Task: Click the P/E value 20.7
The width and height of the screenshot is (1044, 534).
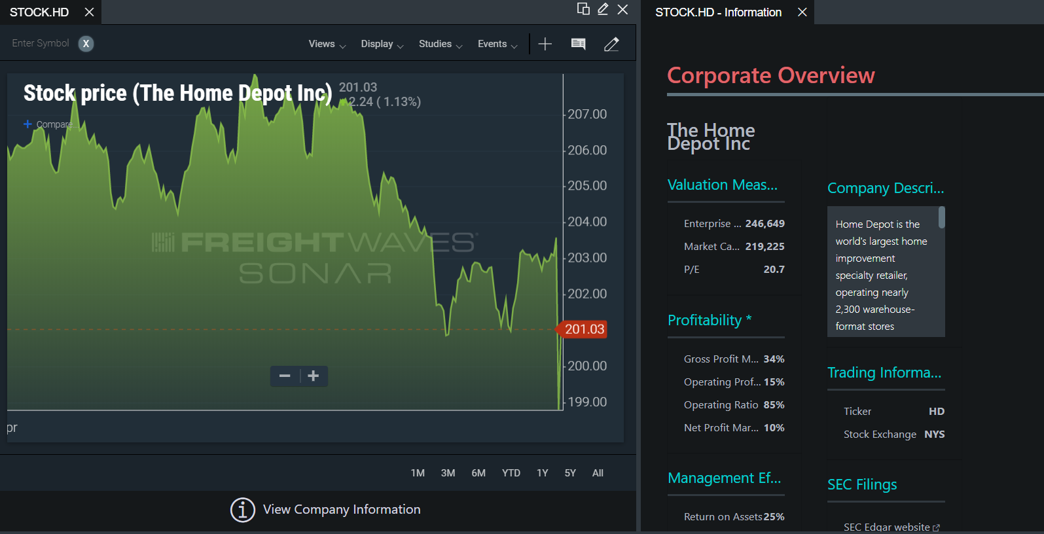Action: (x=774, y=270)
